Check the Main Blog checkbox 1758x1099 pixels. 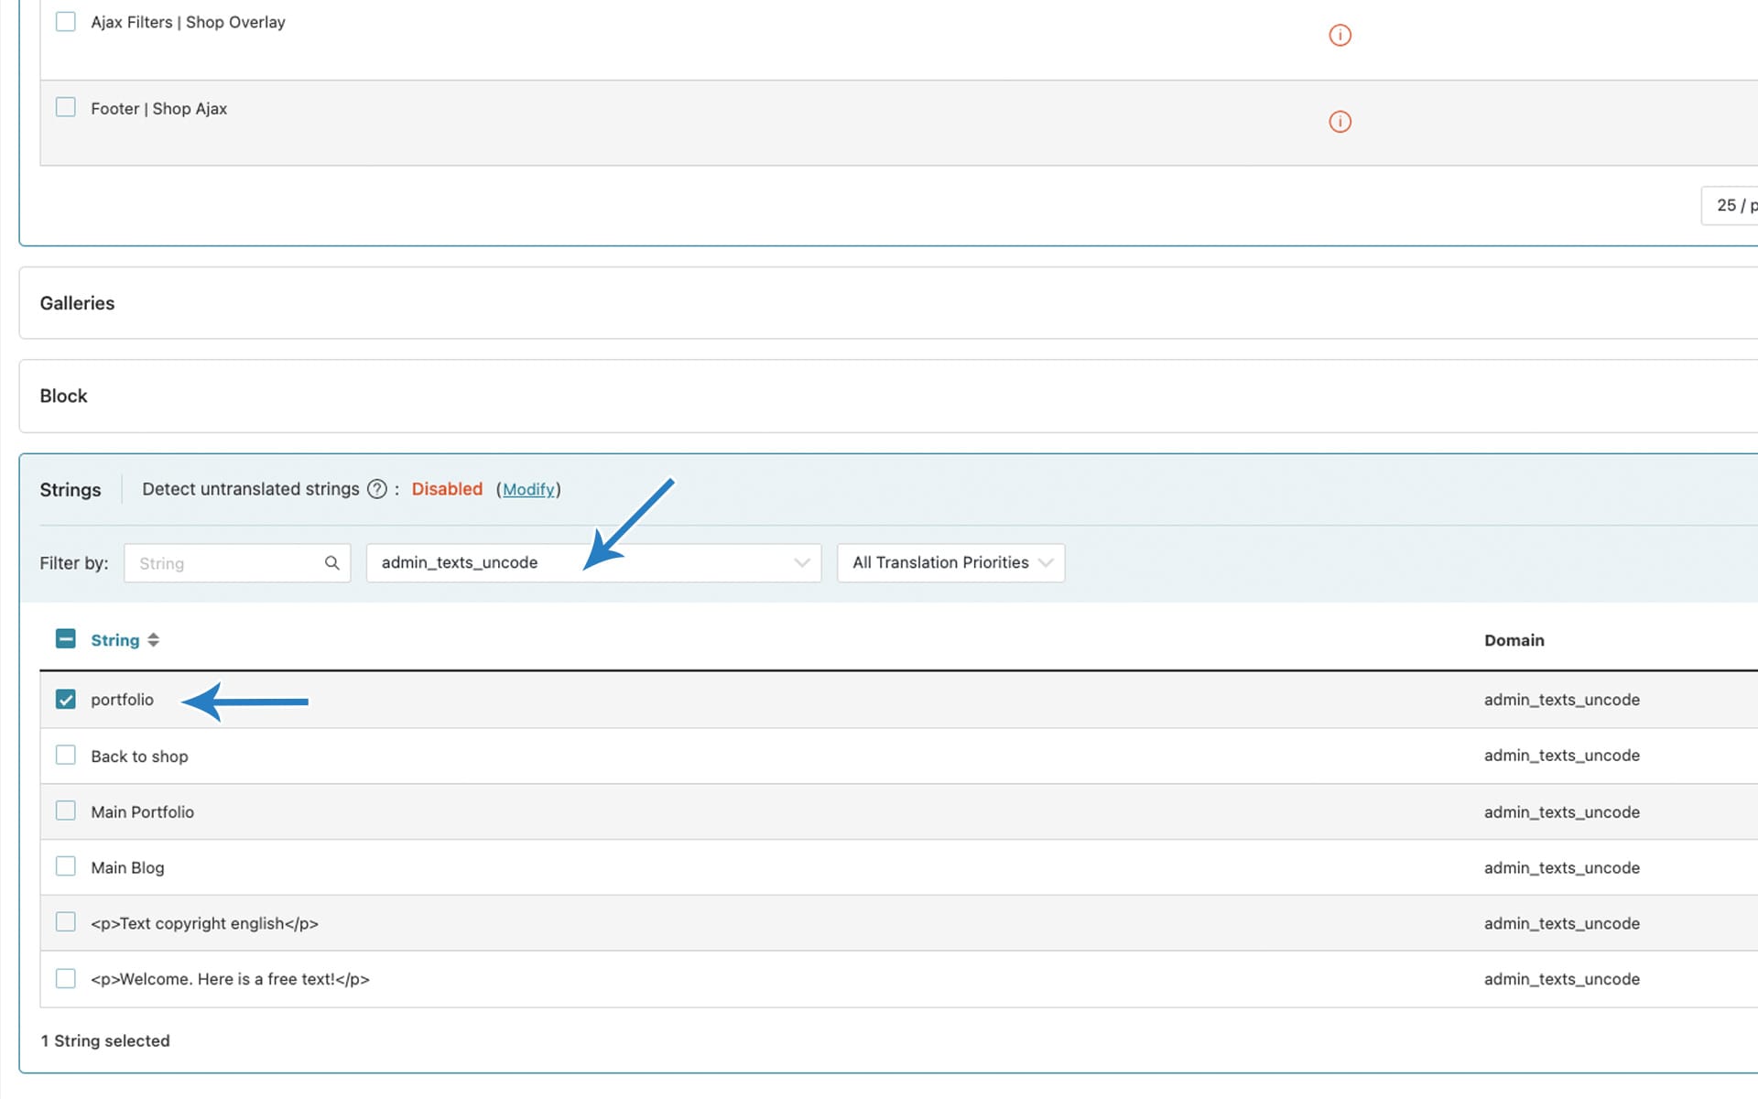[x=66, y=866]
